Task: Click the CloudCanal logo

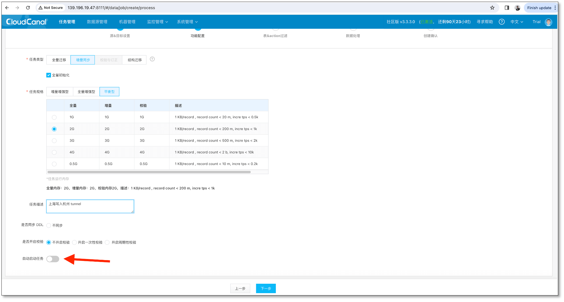Action: (x=26, y=22)
